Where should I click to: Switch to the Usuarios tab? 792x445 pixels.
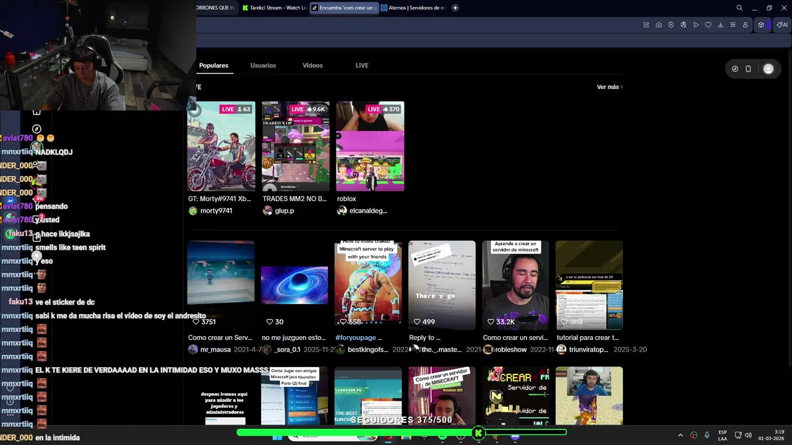pyautogui.click(x=263, y=66)
